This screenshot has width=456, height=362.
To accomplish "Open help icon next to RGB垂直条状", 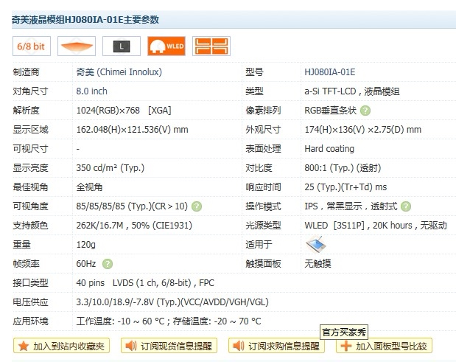I will [365, 111].
